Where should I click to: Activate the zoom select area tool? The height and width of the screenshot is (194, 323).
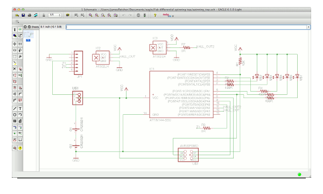pos(116,15)
